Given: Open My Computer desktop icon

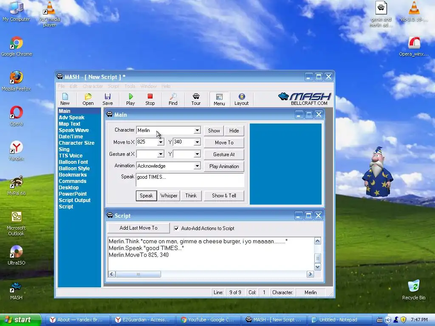Looking at the screenshot, I should click(16, 11).
